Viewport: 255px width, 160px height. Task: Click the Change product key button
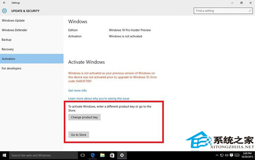[85, 117]
